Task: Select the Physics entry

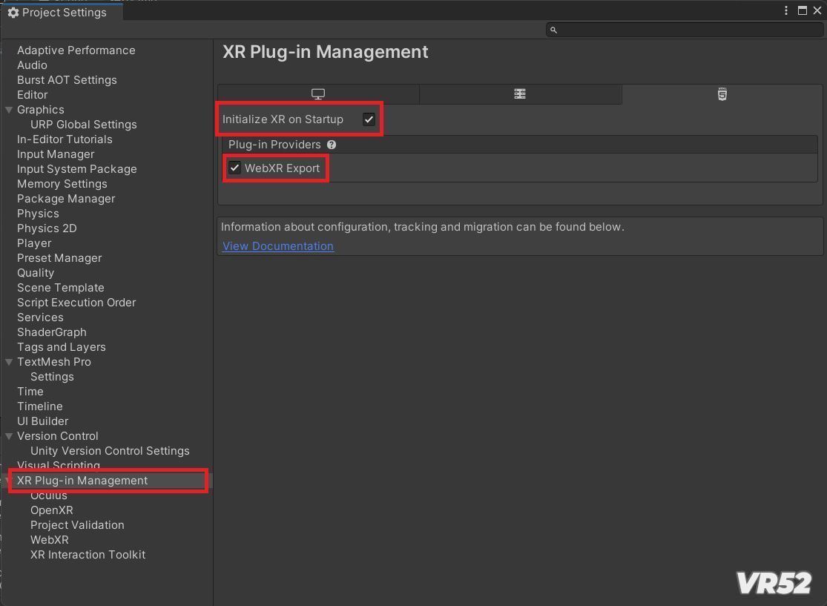Action: (x=38, y=214)
